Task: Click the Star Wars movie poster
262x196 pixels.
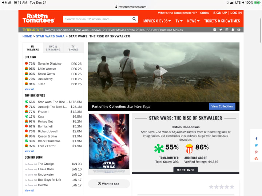Action: [109, 141]
